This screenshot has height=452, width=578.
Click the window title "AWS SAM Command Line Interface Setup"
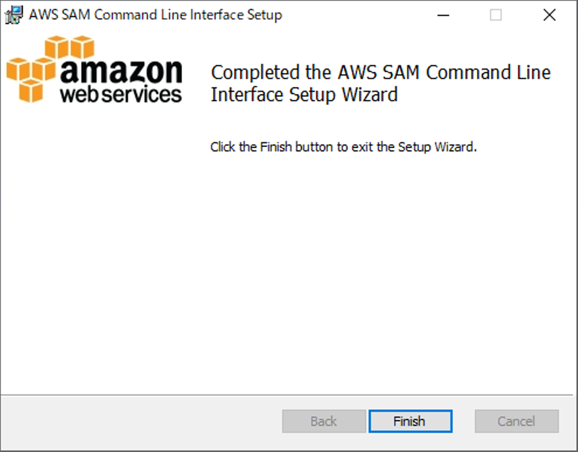pyautogui.click(x=155, y=15)
